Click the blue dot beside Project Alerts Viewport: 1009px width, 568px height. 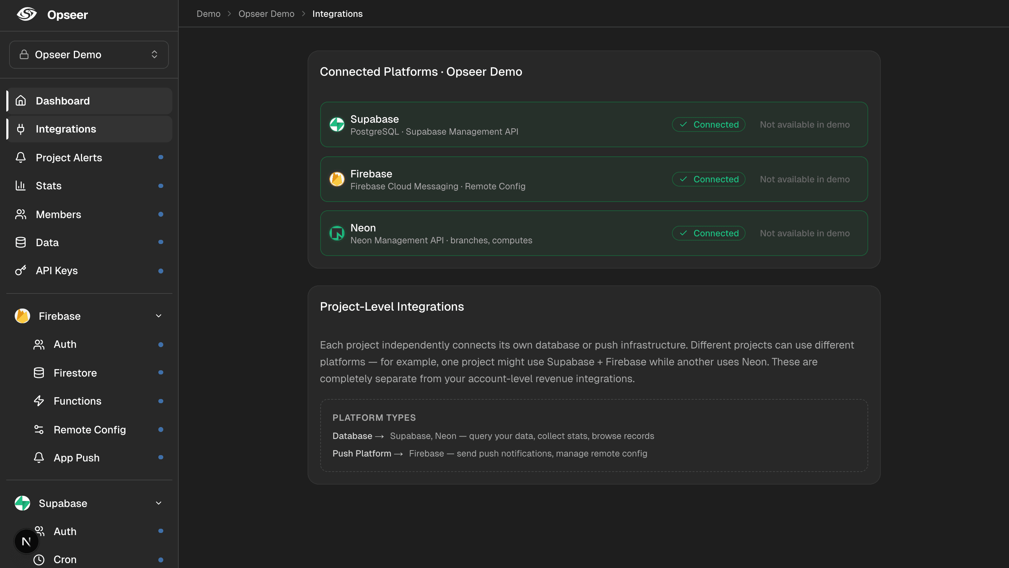(x=160, y=157)
